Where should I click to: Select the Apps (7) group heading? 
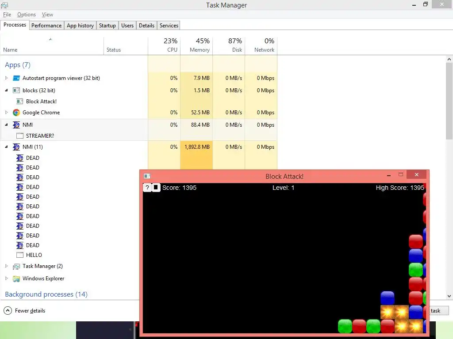(x=18, y=65)
